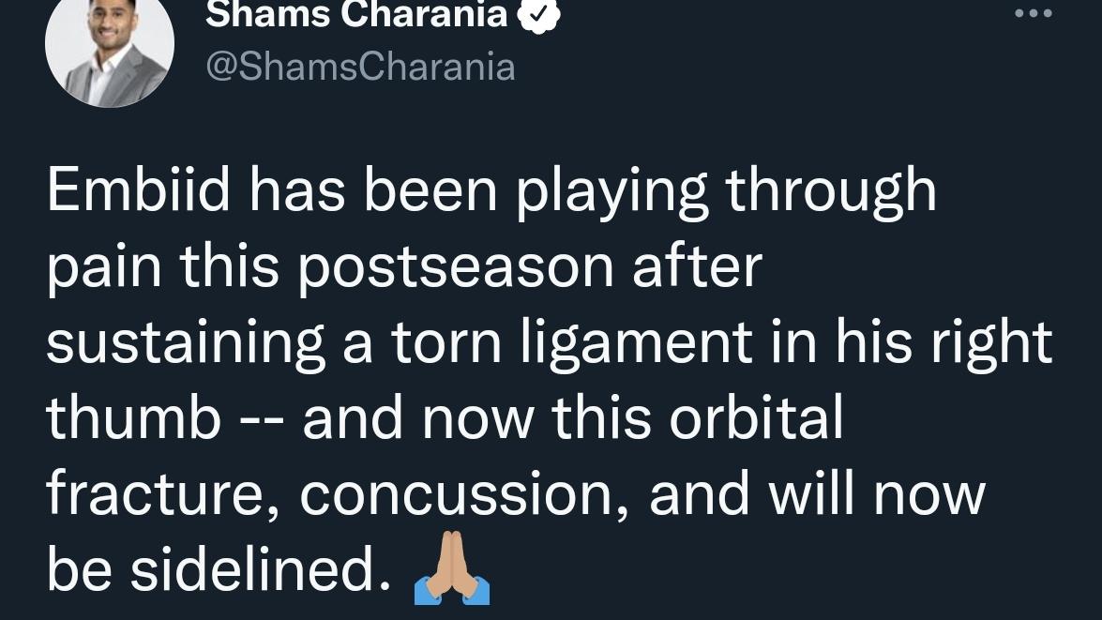Viewport: 1102px width, 620px height.
Task: Click the word Embiid in the tweet
Action: click(139, 190)
